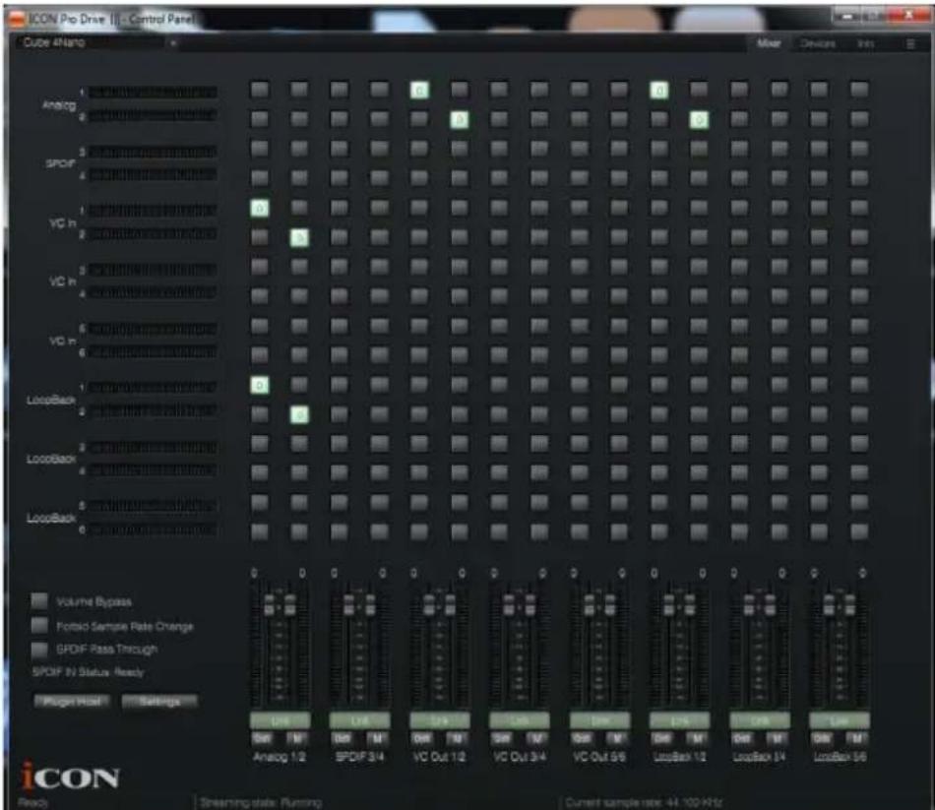
Task: Click the ICON Pro Drive title bar icon
Action: pyautogui.click(x=16, y=20)
